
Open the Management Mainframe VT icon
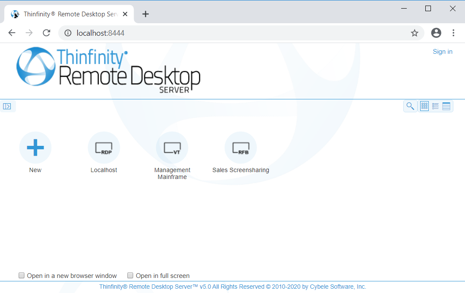pos(172,148)
